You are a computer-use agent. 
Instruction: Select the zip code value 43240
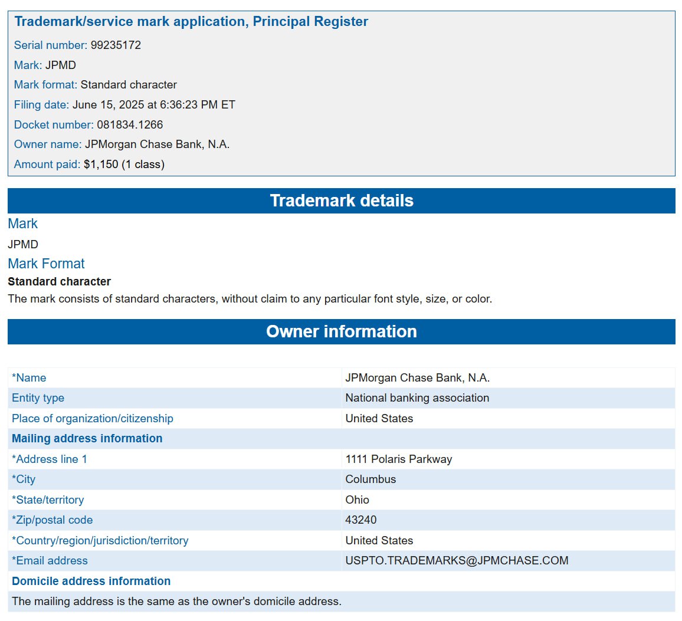tap(361, 520)
